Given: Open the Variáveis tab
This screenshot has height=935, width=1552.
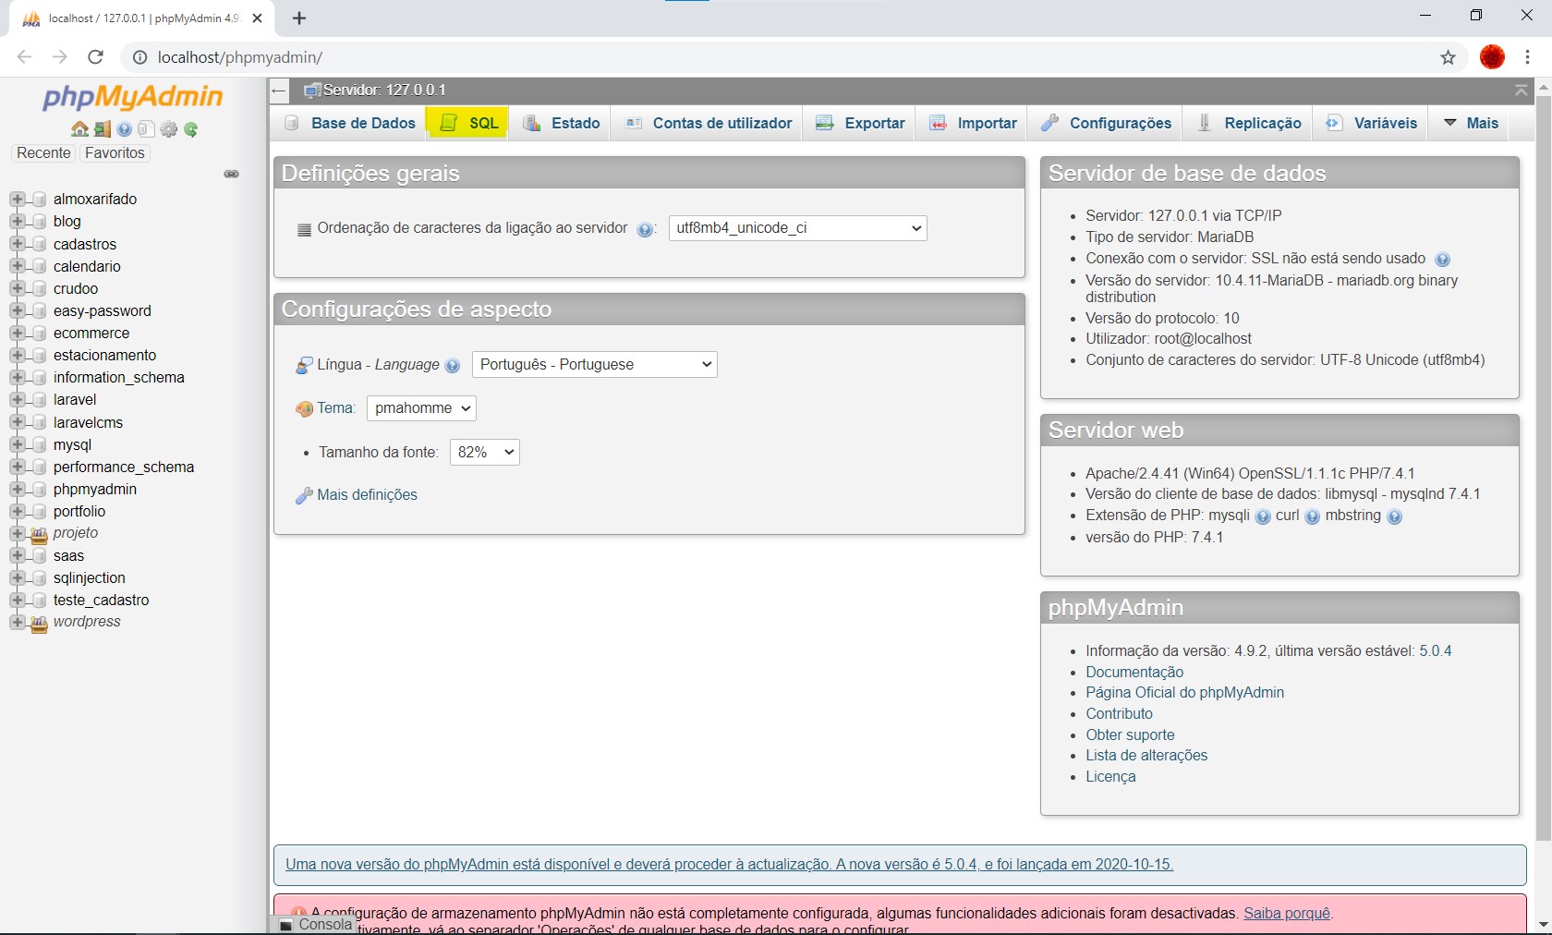Looking at the screenshot, I should pyautogui.click(x=1370, y=123).
